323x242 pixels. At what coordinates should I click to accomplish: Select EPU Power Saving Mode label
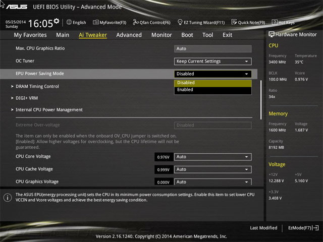point(40,74)
